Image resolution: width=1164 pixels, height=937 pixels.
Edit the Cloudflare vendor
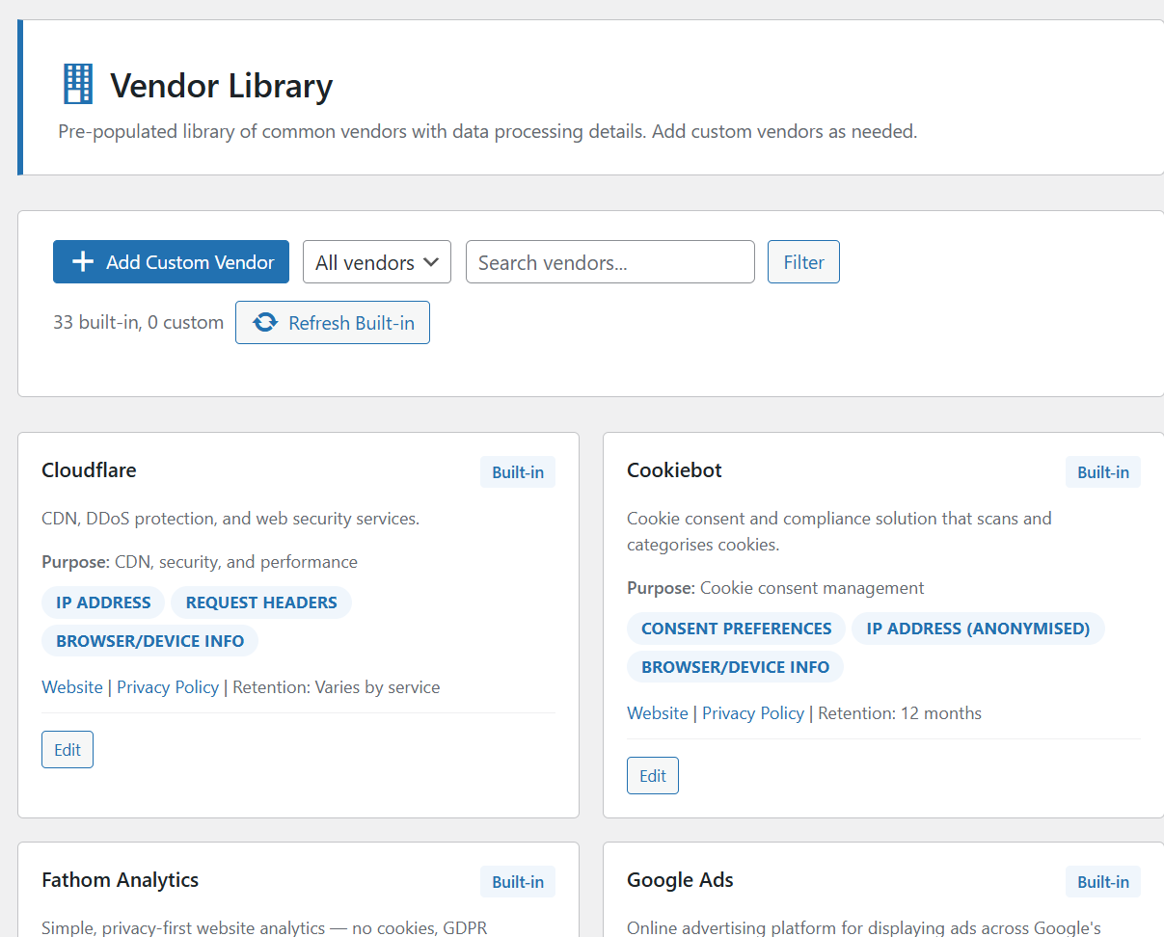pos(68,750)
